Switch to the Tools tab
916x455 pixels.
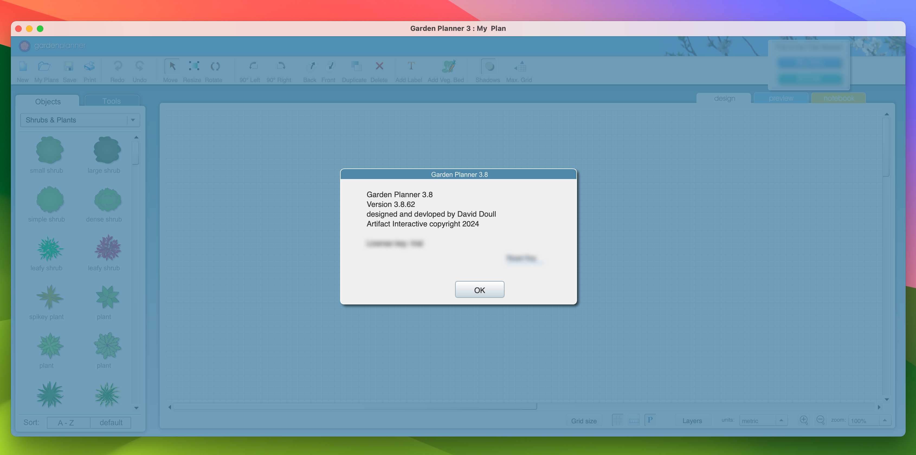click(x=111, y=101)
